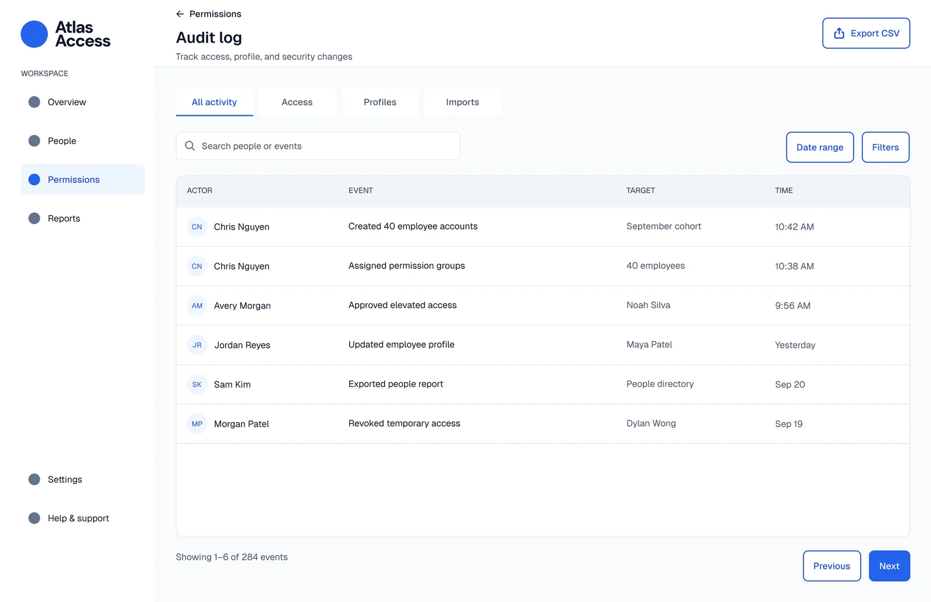931x602 pixels.
Task: Click Morgan Patel's MP avatar
Action: coord(197,424)
